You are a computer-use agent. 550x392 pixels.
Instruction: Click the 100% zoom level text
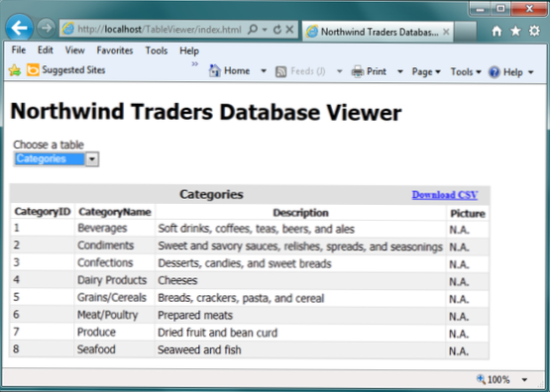click(x=498, y=379)
